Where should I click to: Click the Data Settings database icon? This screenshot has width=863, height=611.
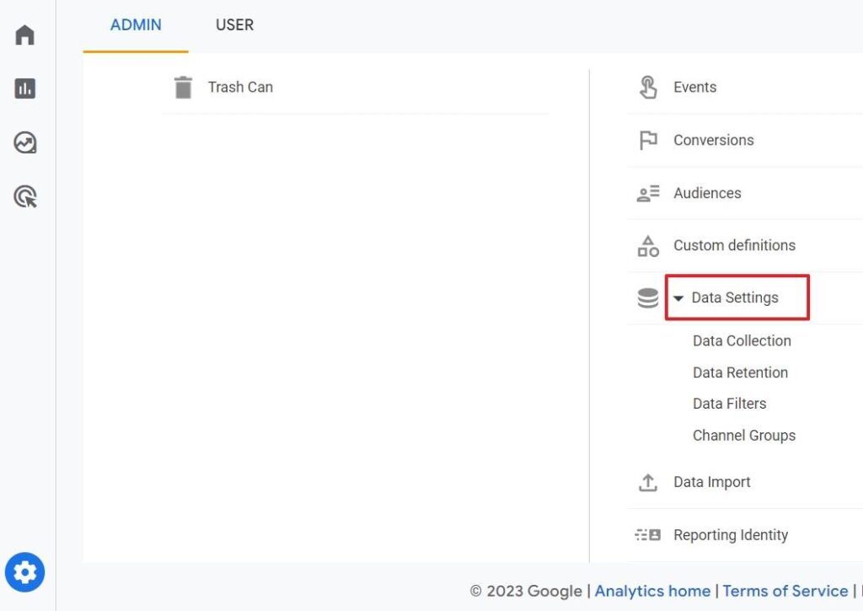647,298
